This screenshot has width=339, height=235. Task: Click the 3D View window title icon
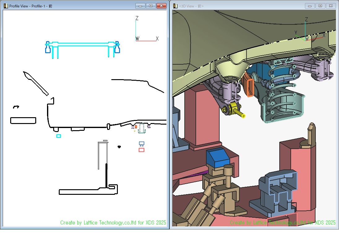[x=175, y=6]
